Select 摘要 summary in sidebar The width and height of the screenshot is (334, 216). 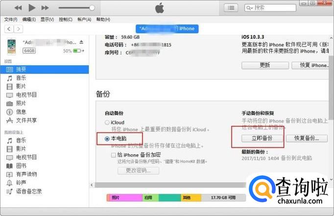44,69
